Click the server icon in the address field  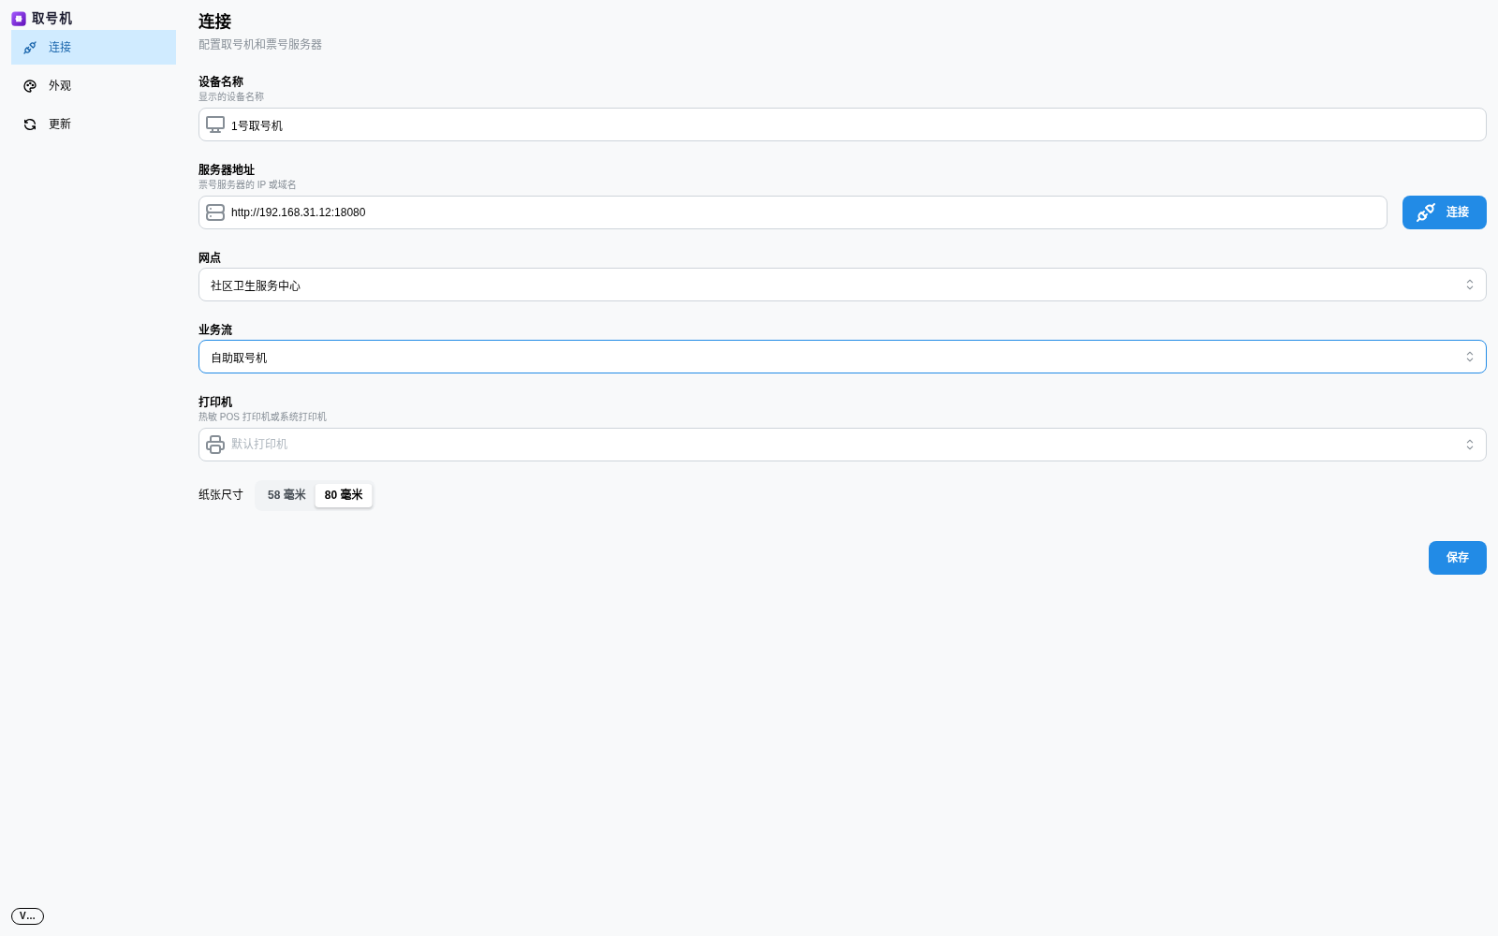coord(215,212)
